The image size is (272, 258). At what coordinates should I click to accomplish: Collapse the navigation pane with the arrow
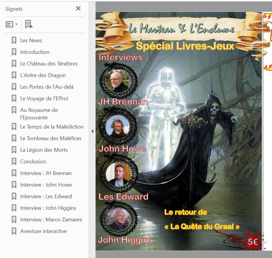[x=92, y=131]
